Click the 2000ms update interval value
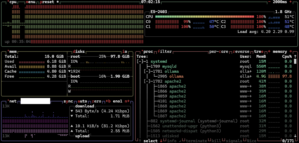Screen dimensions: 299x143 [x=280, y=2]
